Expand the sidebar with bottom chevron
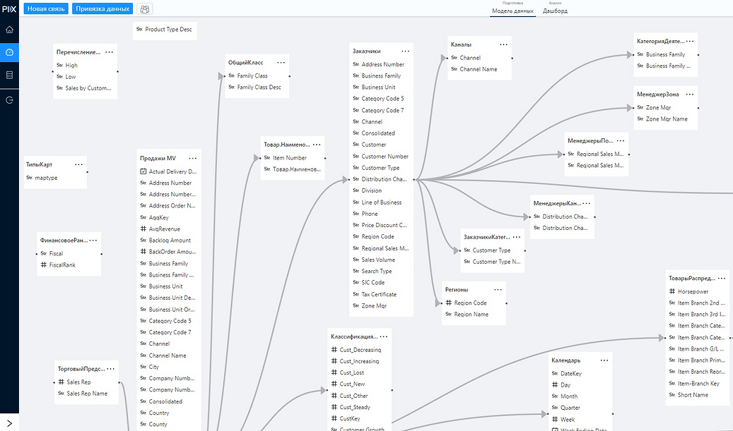Screen dimensions: 733x431 [x=9, y=423]
